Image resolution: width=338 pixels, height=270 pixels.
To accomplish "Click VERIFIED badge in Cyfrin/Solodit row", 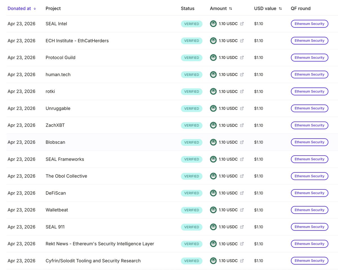I will coord(192,261).
